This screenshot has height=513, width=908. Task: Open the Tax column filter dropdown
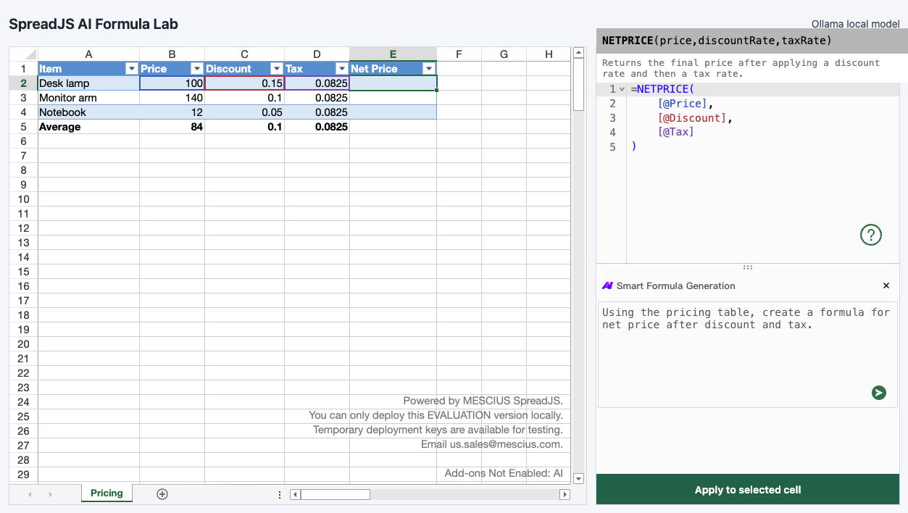coord(341,69)
